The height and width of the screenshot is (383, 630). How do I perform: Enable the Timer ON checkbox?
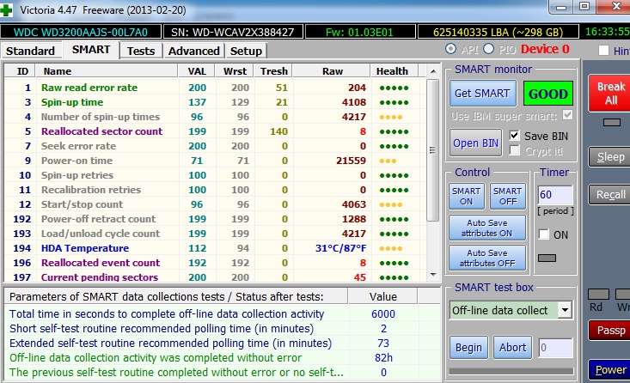[x=543, y=234]
